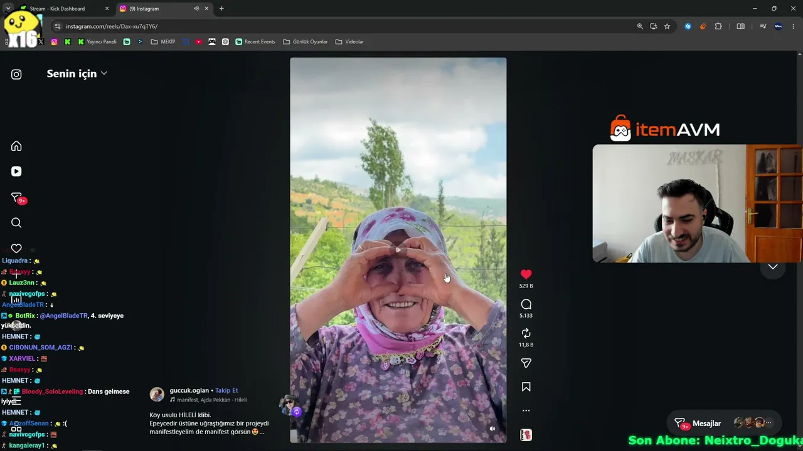
Task: Open the Extensions puzzle-piece menu
Action: point(718,26)
